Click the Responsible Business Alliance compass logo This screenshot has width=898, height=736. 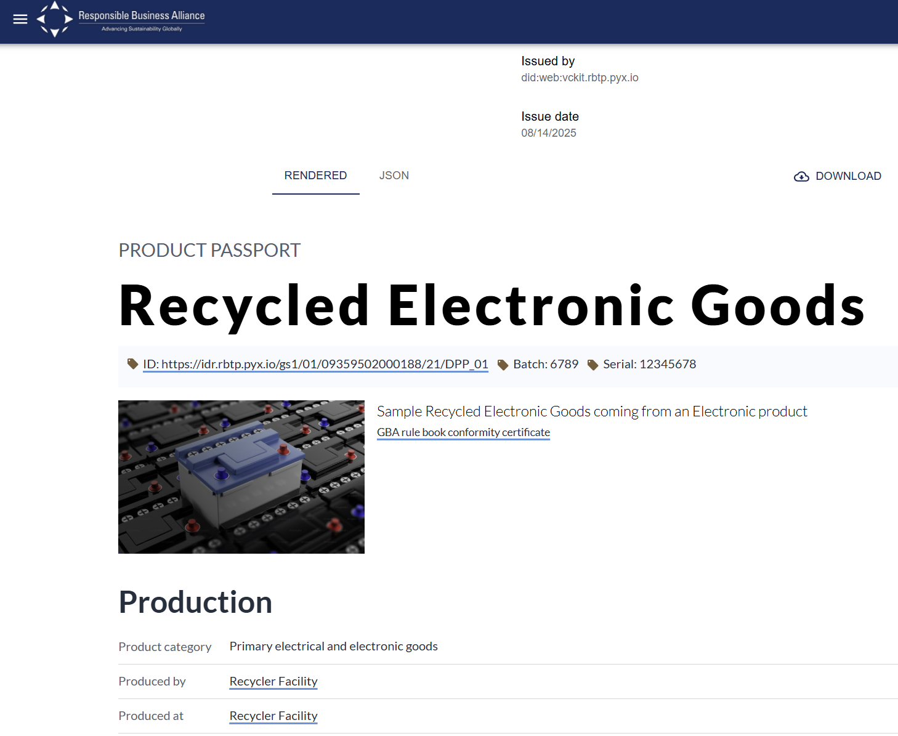tap(55, 19)
